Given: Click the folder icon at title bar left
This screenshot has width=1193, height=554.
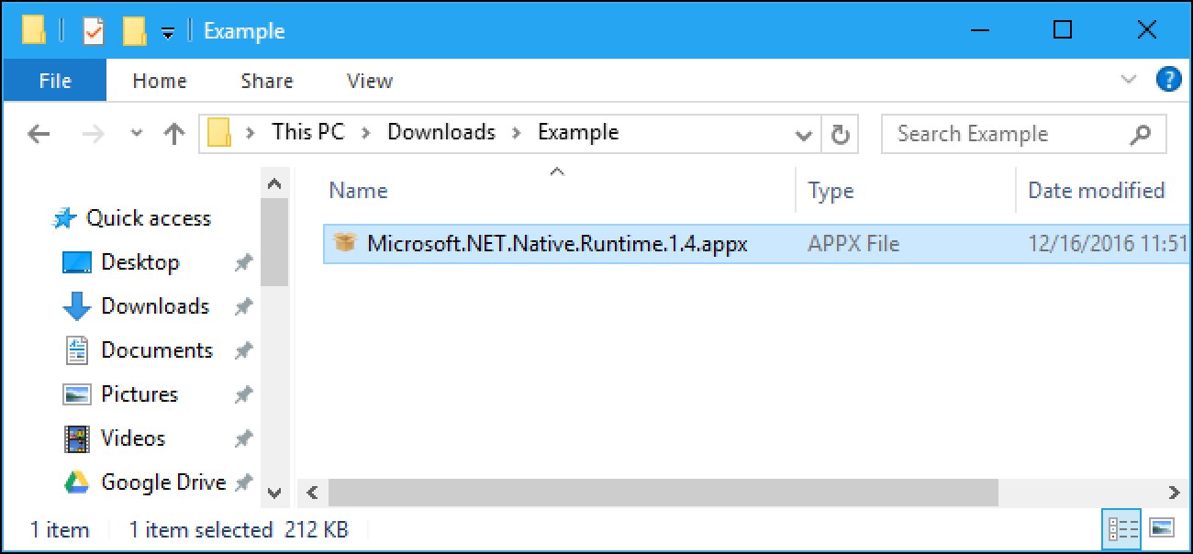Looking at the screenshot, I should coord(34,31).
